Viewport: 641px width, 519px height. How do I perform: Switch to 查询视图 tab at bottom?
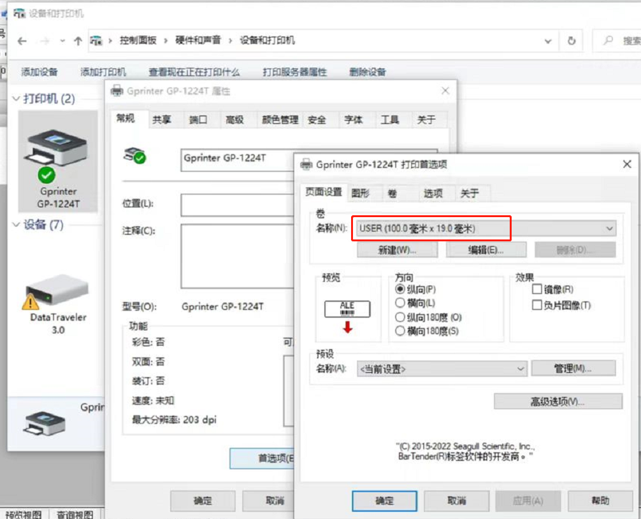click(x=75, y=514)
